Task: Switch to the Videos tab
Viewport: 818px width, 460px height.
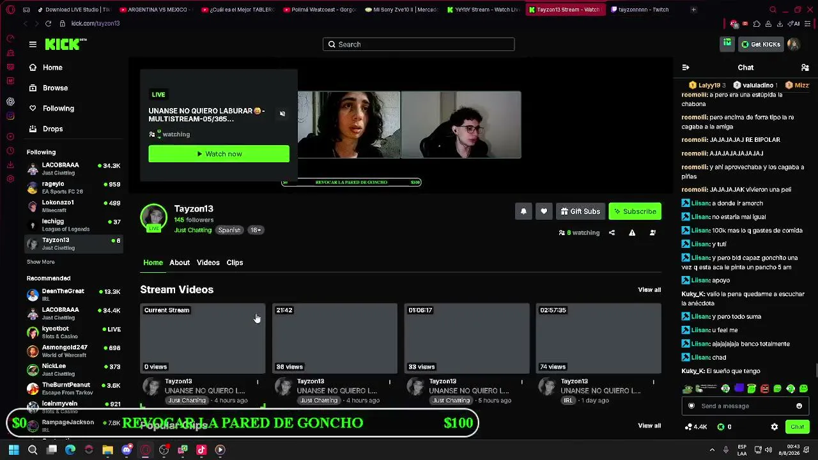Action: click(208, 263)
